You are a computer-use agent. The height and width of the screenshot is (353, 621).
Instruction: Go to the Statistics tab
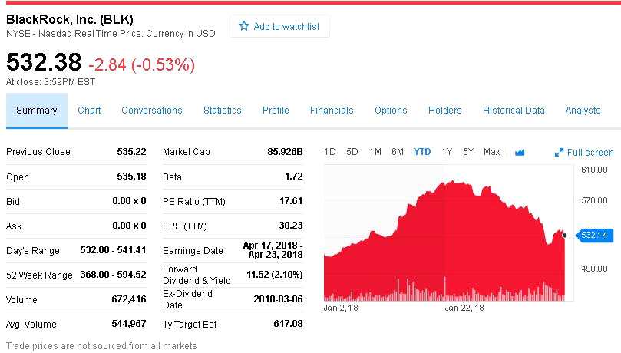(223, 111)
